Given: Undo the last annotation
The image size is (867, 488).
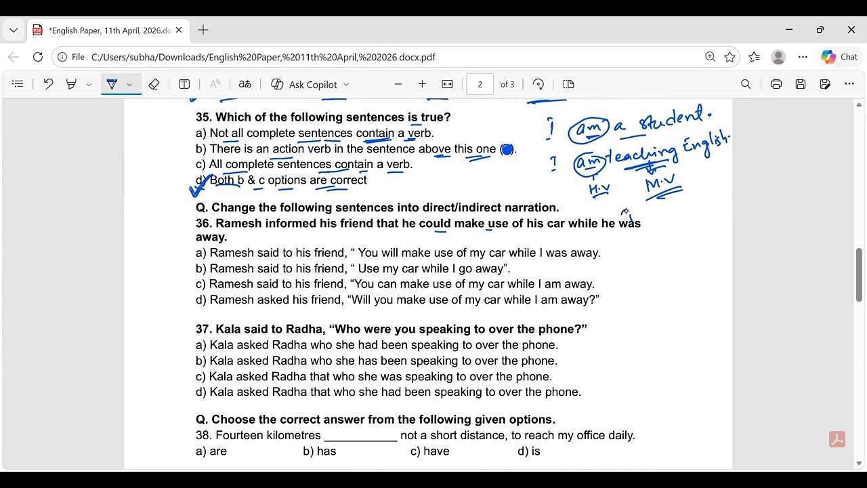Looking at the screenshot, I should click(48, 84).
